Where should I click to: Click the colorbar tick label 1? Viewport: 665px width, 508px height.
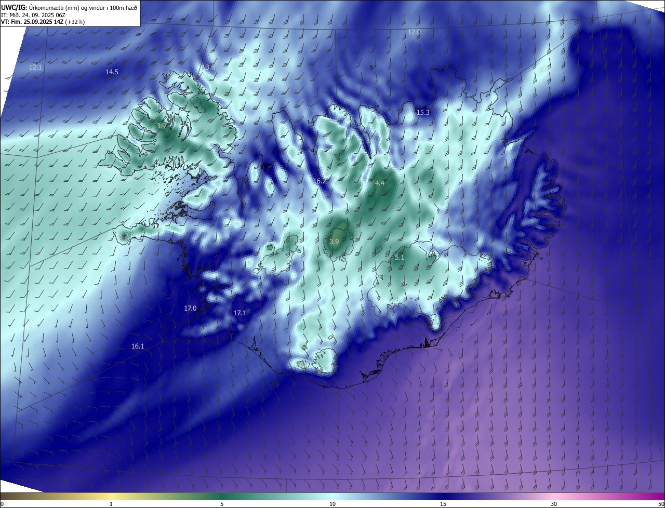pos(111,504)
